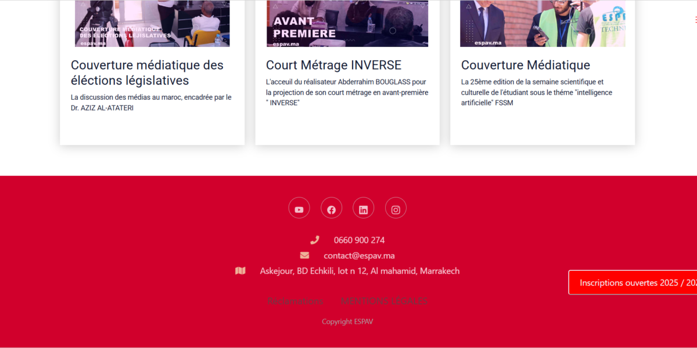
Task: Call the 0660 900 274 number
Action: coord(359,240)
